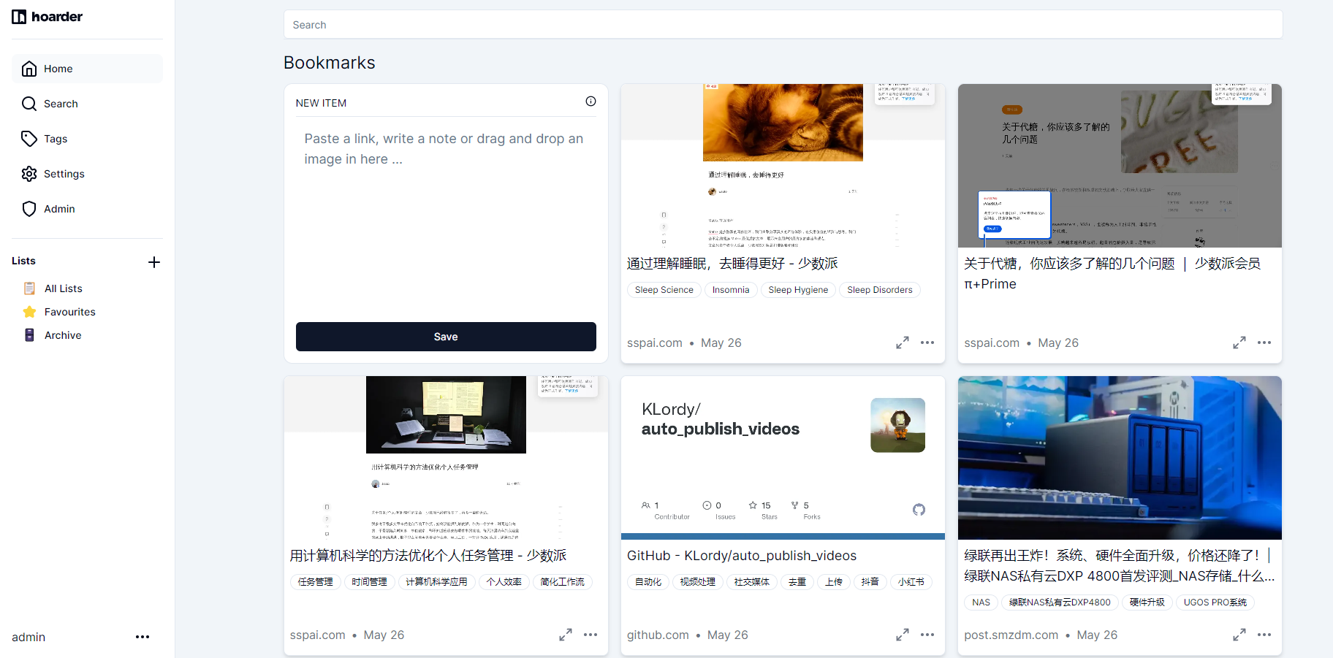This screenshot has height=658, width=1333.
Task: Focus the top Search input field
Action: [783, 25]
